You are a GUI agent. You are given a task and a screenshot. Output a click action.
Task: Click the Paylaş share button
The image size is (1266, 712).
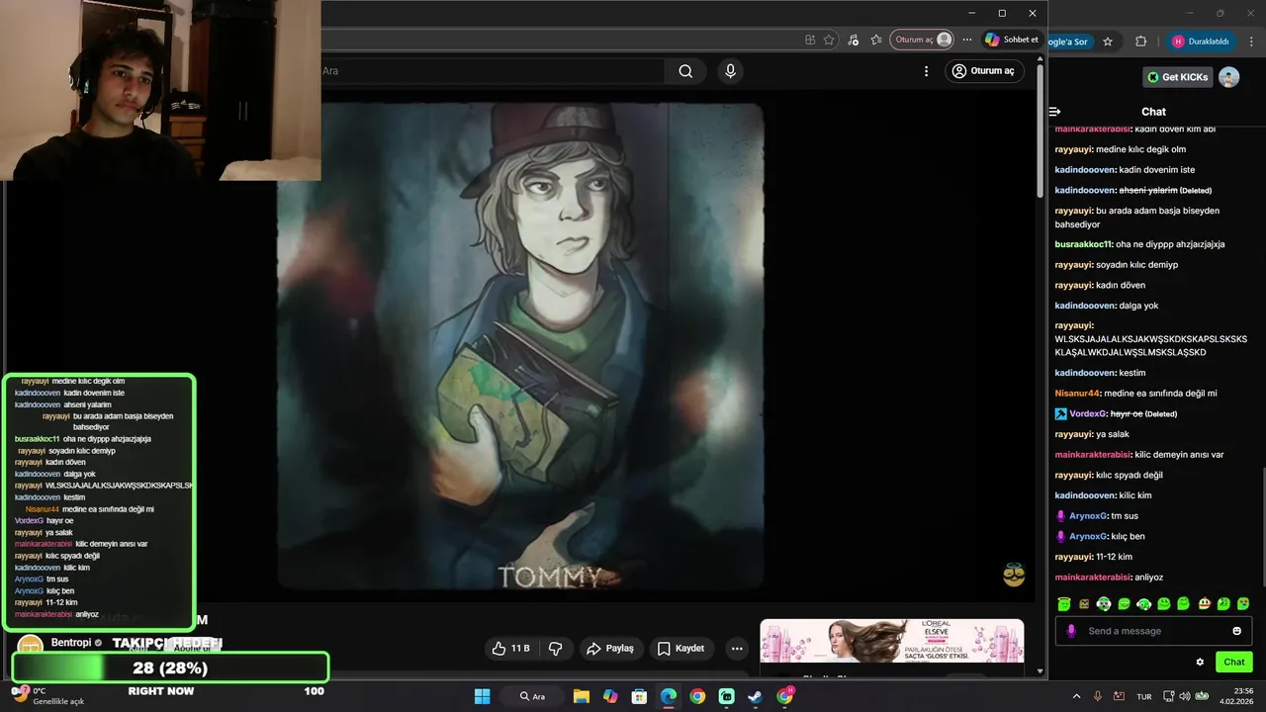[610, 649]
